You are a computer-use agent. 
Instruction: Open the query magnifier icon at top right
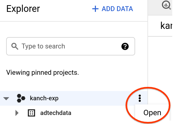click(x=166, y=5)
